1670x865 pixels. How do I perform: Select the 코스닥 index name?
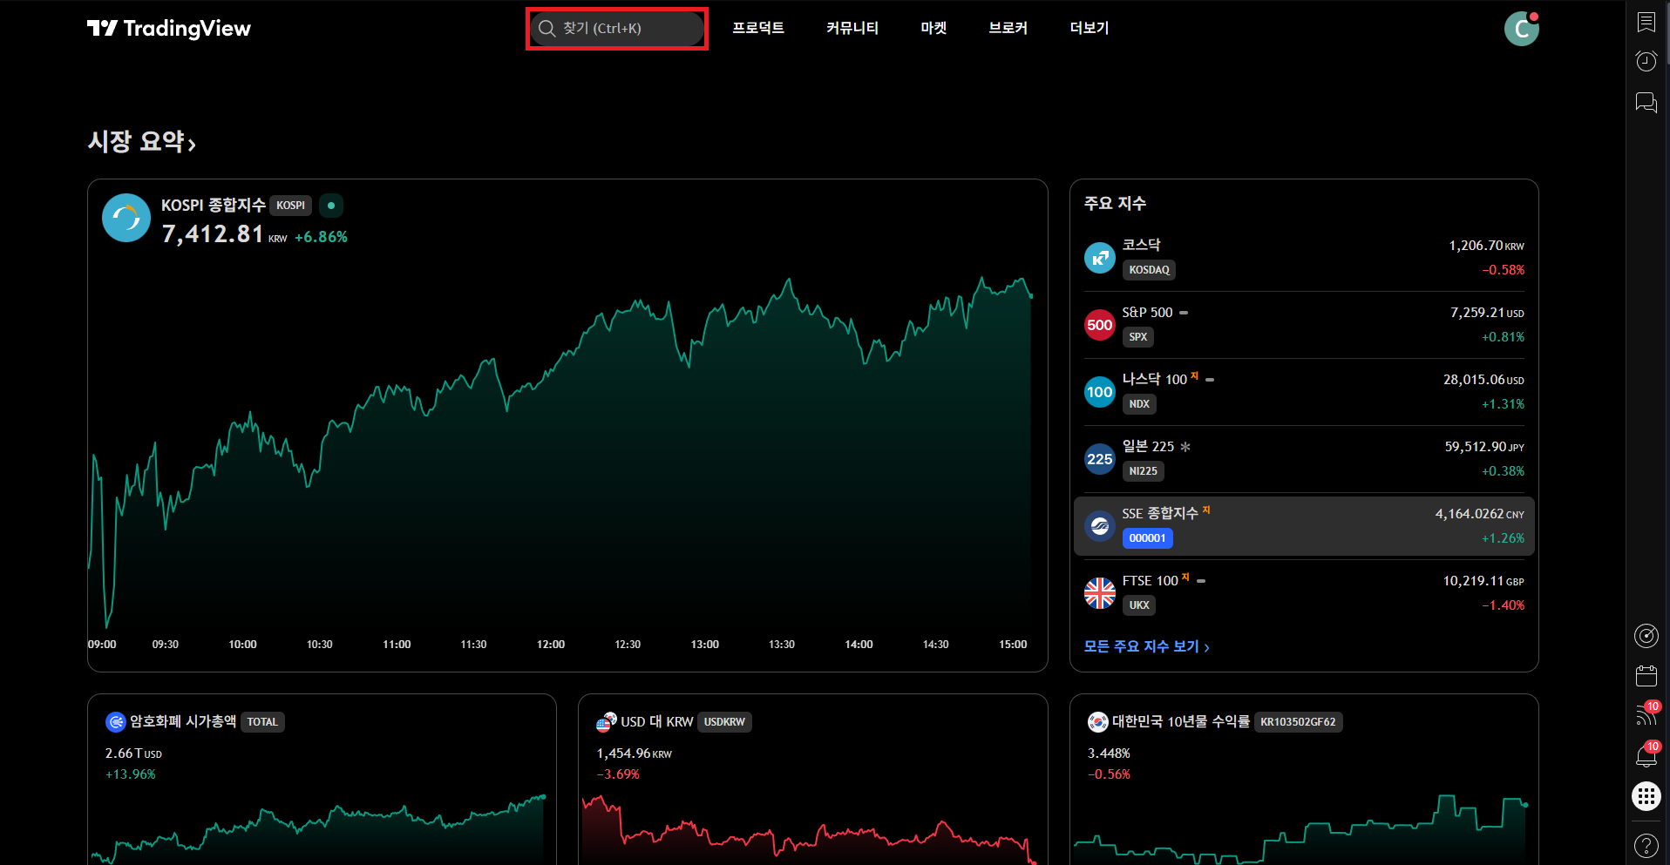[x=1141, y=245]
